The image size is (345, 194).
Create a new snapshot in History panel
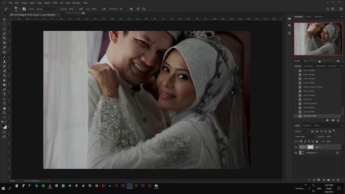click(x=333, y=120)
